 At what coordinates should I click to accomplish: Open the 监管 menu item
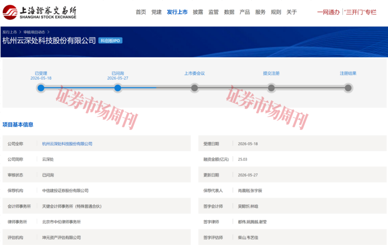[x=213, y=12]
